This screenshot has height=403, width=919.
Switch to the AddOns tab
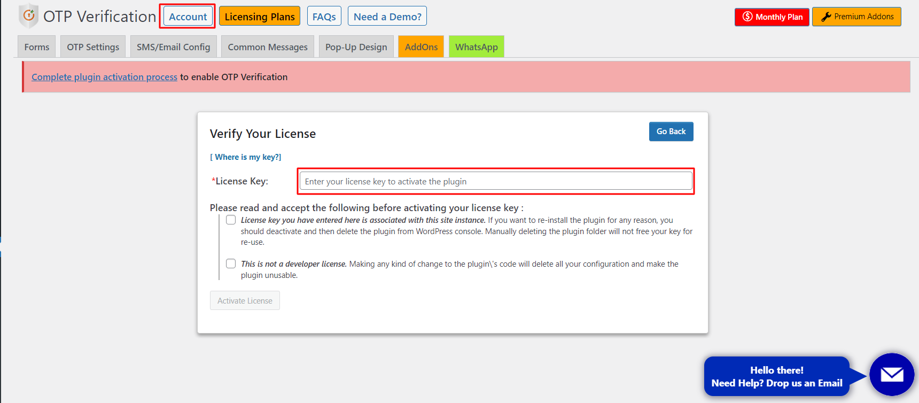[x=421, y=46]
